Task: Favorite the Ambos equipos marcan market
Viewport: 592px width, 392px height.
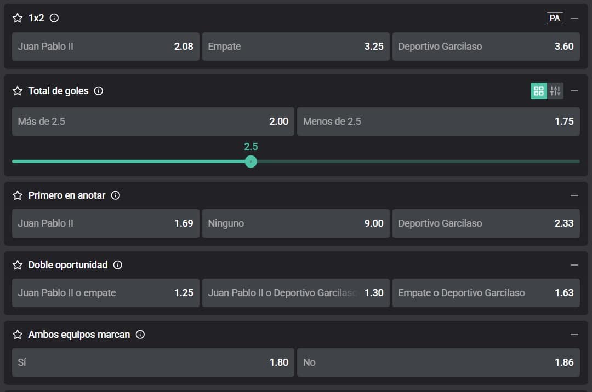Action: pos(18,335)
